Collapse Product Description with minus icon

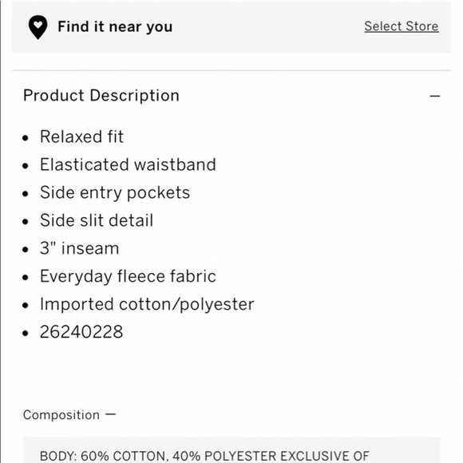434,96
